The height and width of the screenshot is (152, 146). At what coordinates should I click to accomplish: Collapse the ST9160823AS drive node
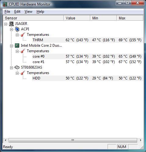tap(11, 68)
